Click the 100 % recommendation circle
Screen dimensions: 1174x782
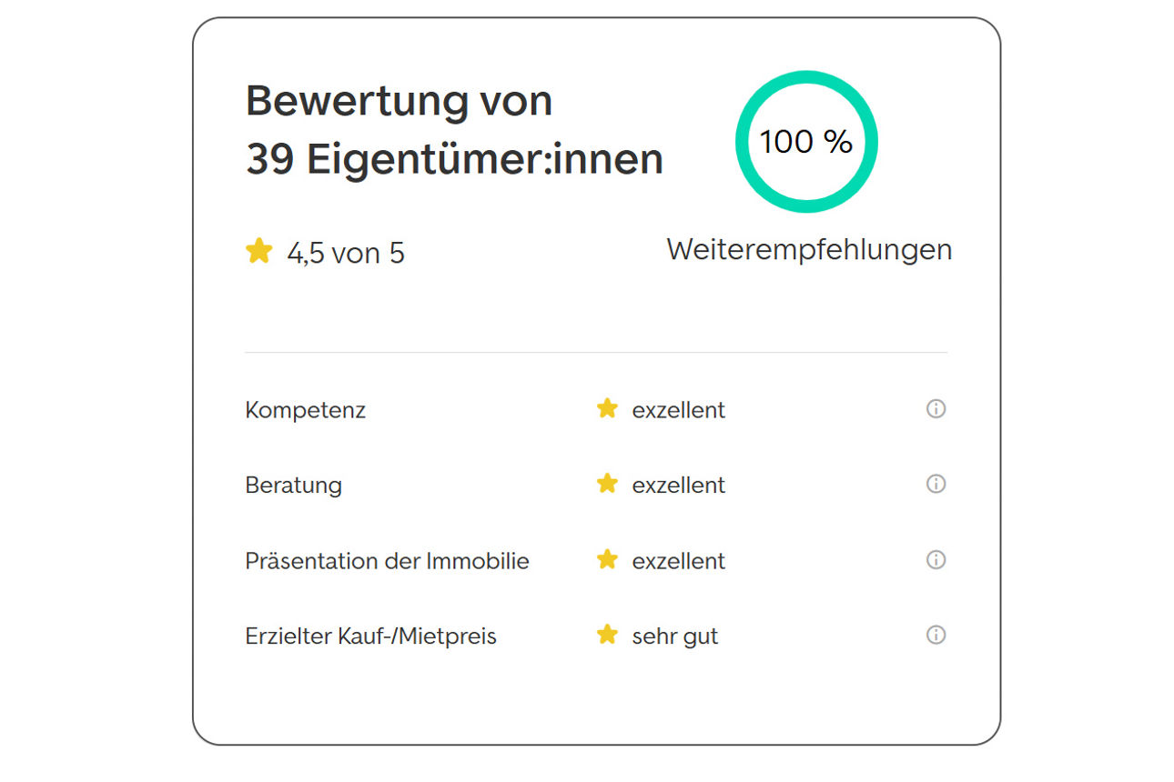point(806,142)
